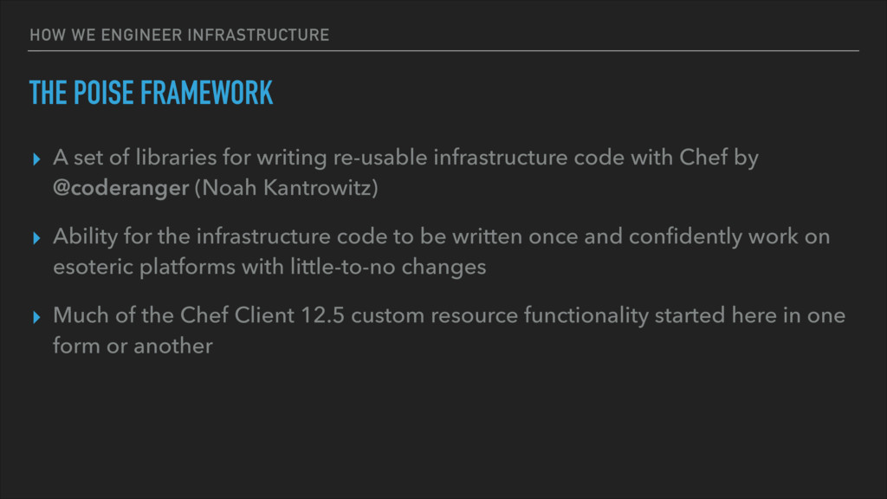Click "Chef by" at the end of the first line
Image resolution: width=887 pixels, height=499 pixels.
718,158
